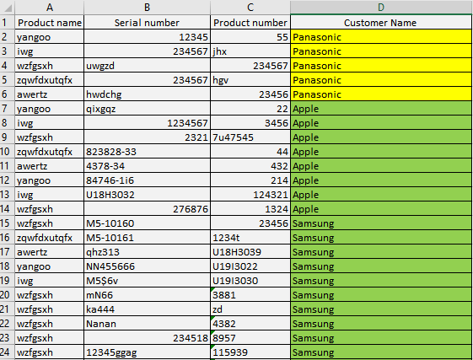The width and height of the screenshot is (473, 360).
Task: Select column C header
Action: pos(250,8)
